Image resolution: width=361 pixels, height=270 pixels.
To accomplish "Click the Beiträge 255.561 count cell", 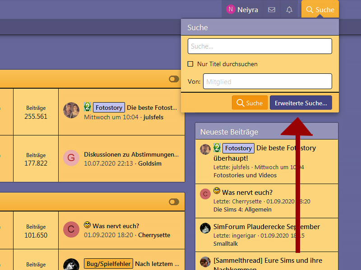I will (x=36, y=112).
